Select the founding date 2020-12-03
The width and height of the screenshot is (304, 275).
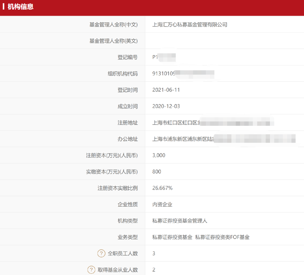pos(166,106)
